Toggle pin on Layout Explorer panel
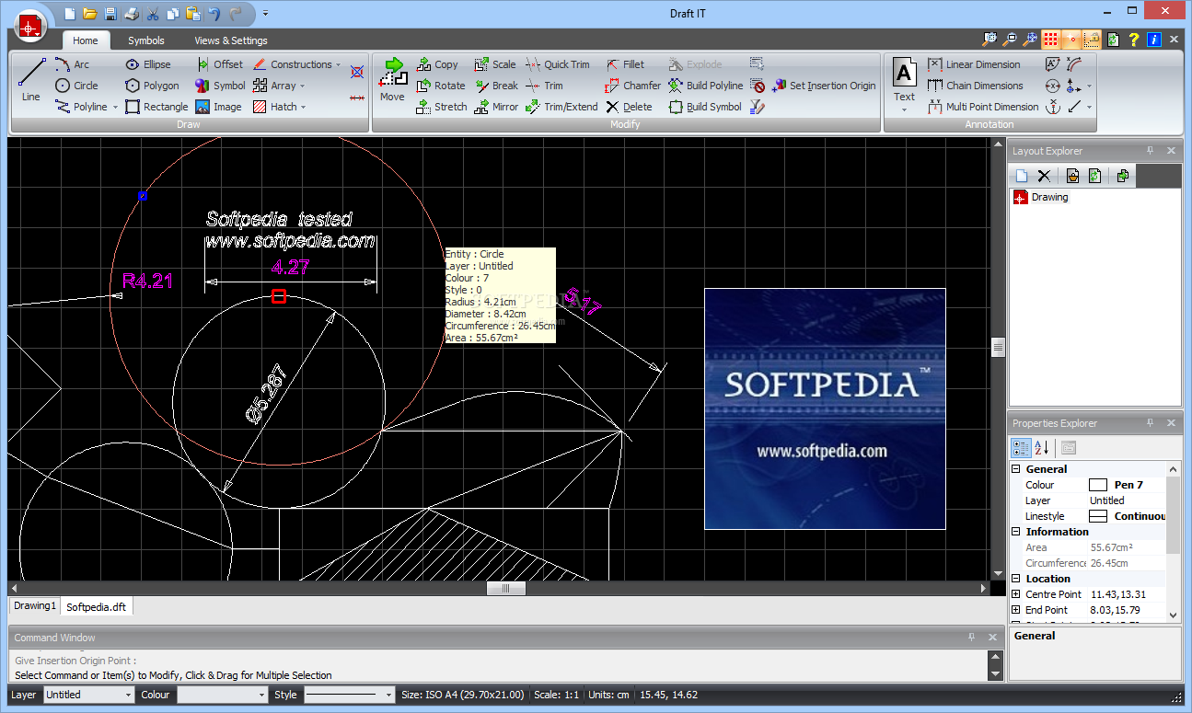The width and height of the screenshot is (1192, 713). coord(1150,151)
